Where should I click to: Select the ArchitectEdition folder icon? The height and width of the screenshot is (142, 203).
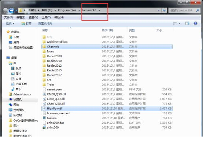click(x=44, y=42)
